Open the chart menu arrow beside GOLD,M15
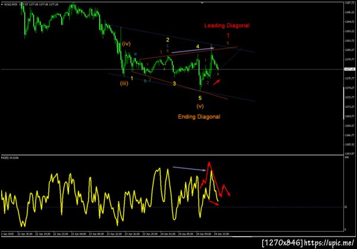357x249 pixels. click(2, 4)
